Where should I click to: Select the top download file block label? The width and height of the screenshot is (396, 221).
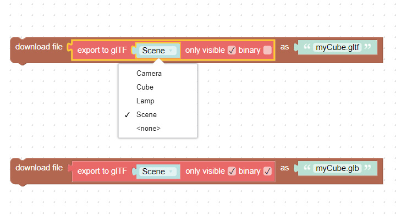[39, 47]
